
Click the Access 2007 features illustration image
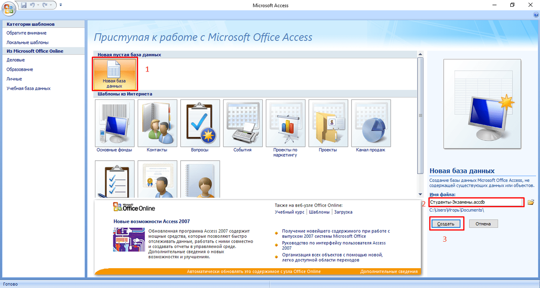[x=129, y=240]
